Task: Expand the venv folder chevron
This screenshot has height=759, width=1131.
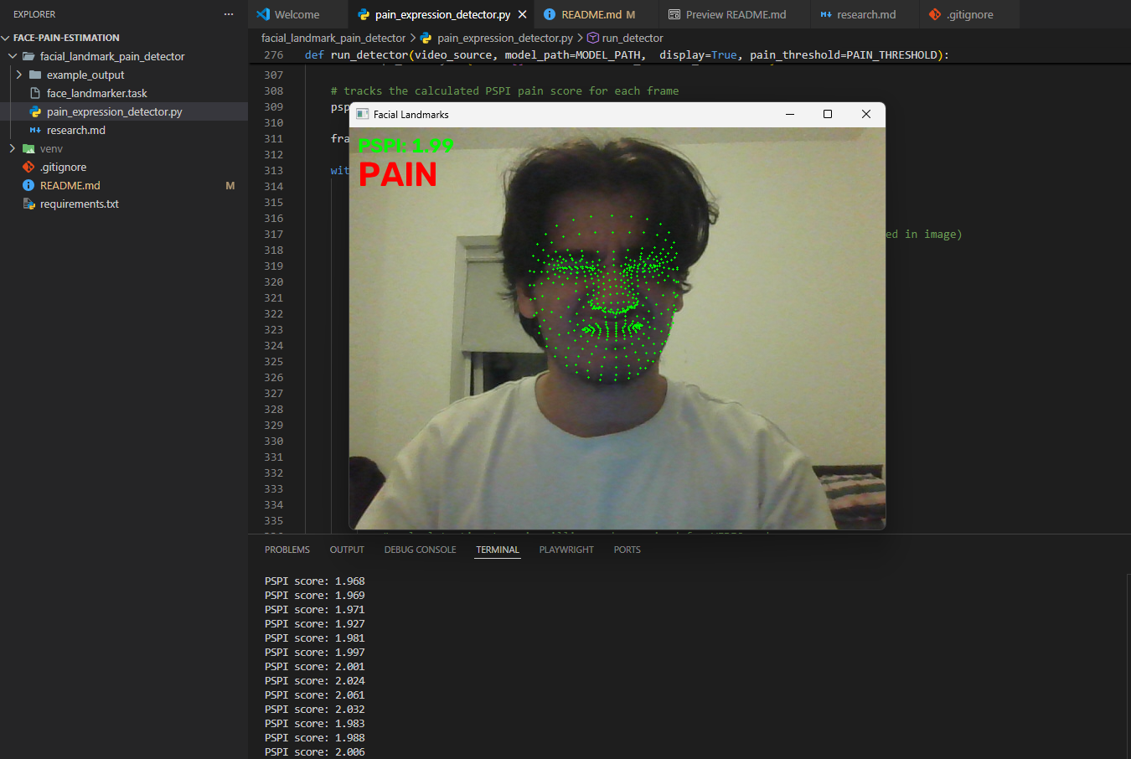Action: click(13, 148)
